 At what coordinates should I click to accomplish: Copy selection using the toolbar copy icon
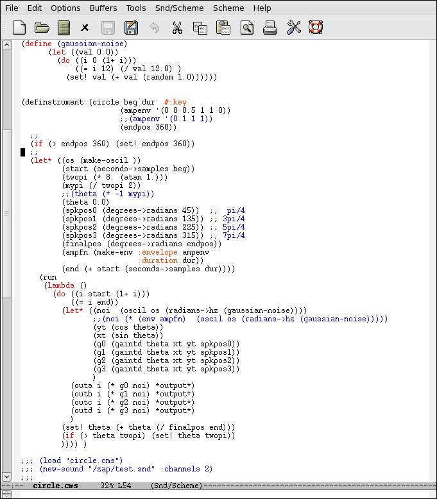click(x=200, y=28)
